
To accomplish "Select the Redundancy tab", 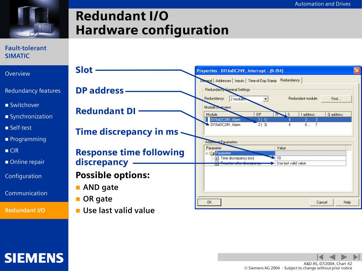I will 290,80.
